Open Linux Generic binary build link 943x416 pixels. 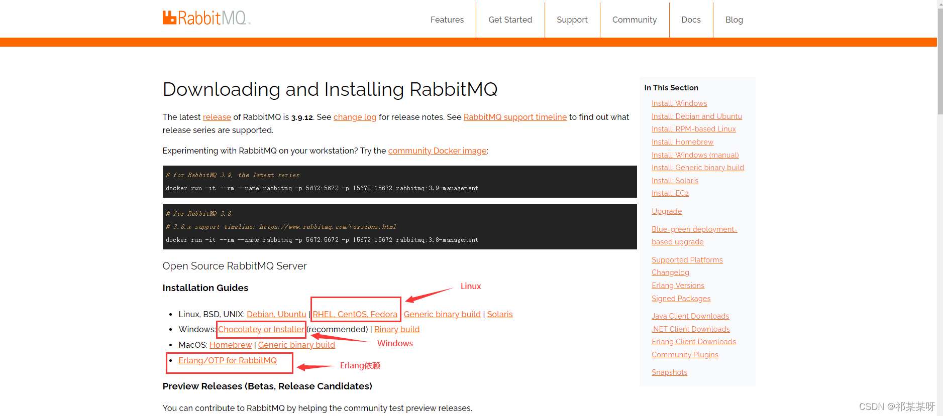click(x=442, y=314)
